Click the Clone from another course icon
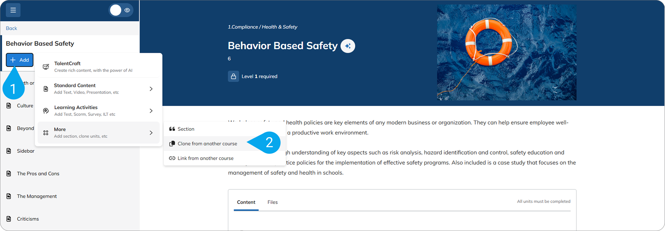Viewport: 665px width, 231px height. click(172, 144)
